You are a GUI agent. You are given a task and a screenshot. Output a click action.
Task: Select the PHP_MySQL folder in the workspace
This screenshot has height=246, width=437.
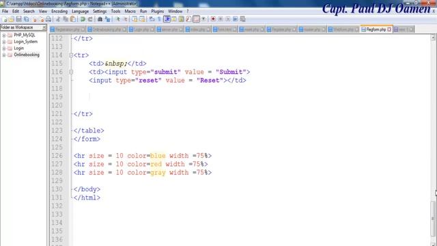(x=25, y=35)
